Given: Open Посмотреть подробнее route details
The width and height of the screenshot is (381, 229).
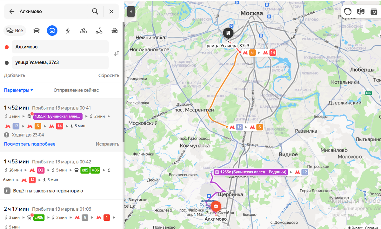Looking at the screenshot, I should point(30,144).
